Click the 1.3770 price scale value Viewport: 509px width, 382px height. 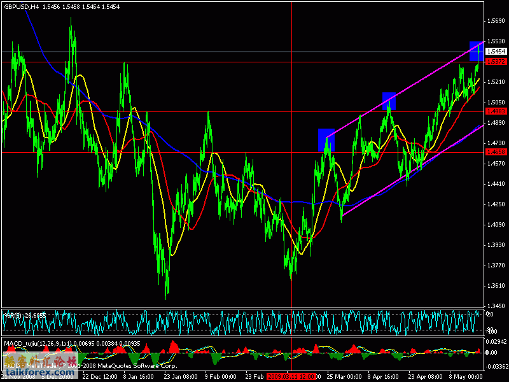point(496,265)
